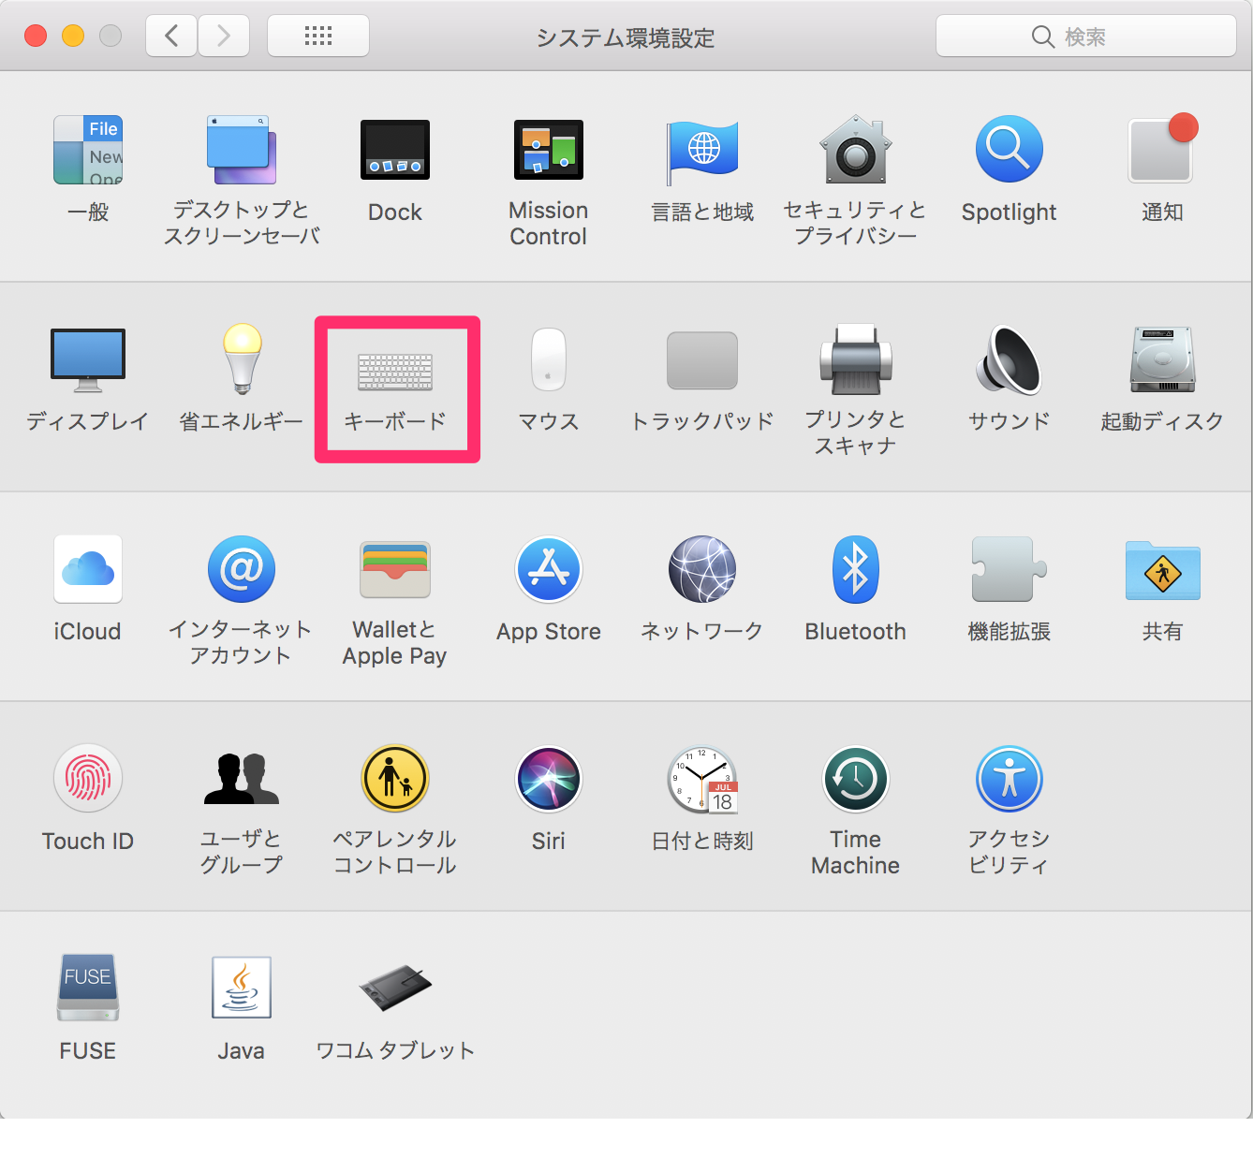Open the Dock preference pane

point(395,150)
